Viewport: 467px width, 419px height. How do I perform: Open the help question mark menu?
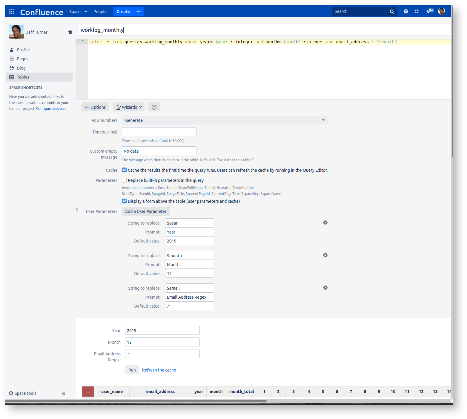point(405,11)
